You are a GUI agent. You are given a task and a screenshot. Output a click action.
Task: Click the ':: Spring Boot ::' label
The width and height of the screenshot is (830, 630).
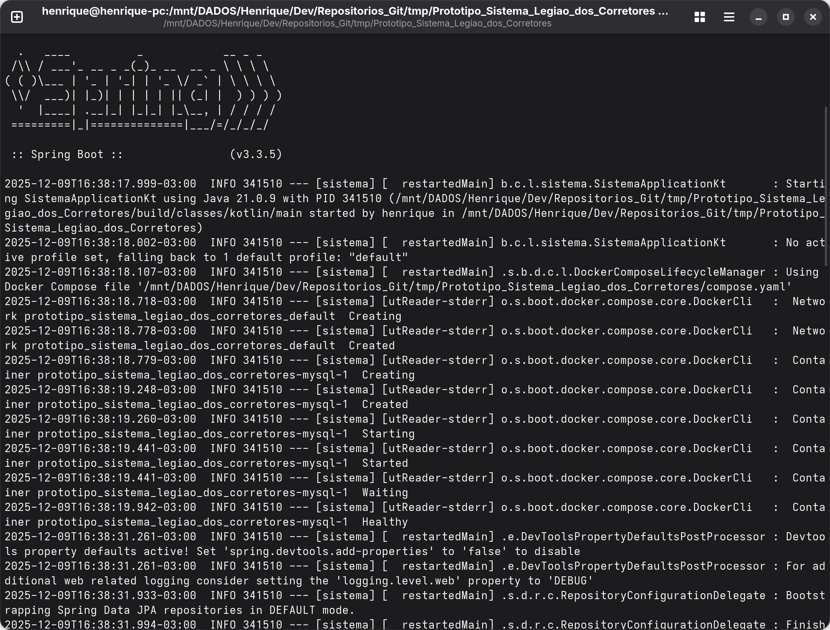pos(67,154)
